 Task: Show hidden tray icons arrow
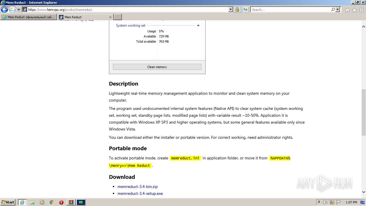(x=319, y=202)
